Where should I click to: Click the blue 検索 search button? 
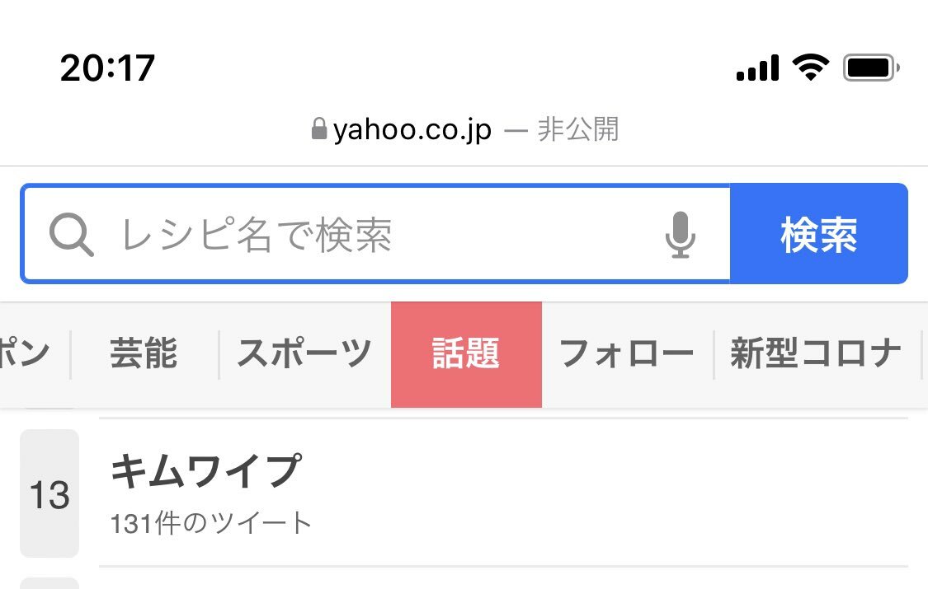(819, 234)
